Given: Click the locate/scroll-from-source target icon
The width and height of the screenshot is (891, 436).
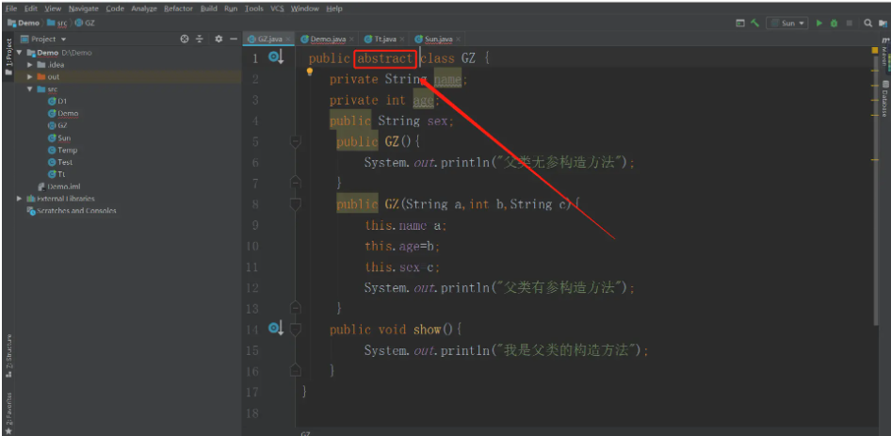Looking at the screenshot, I should [184, 39].
